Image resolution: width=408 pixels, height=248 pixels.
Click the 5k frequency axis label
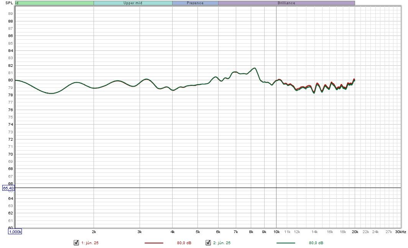coord(198,232)
